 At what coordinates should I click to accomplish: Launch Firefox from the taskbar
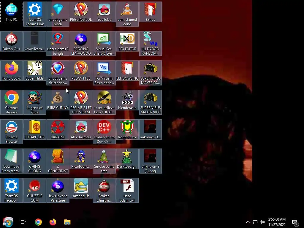(x=53, y=222)
